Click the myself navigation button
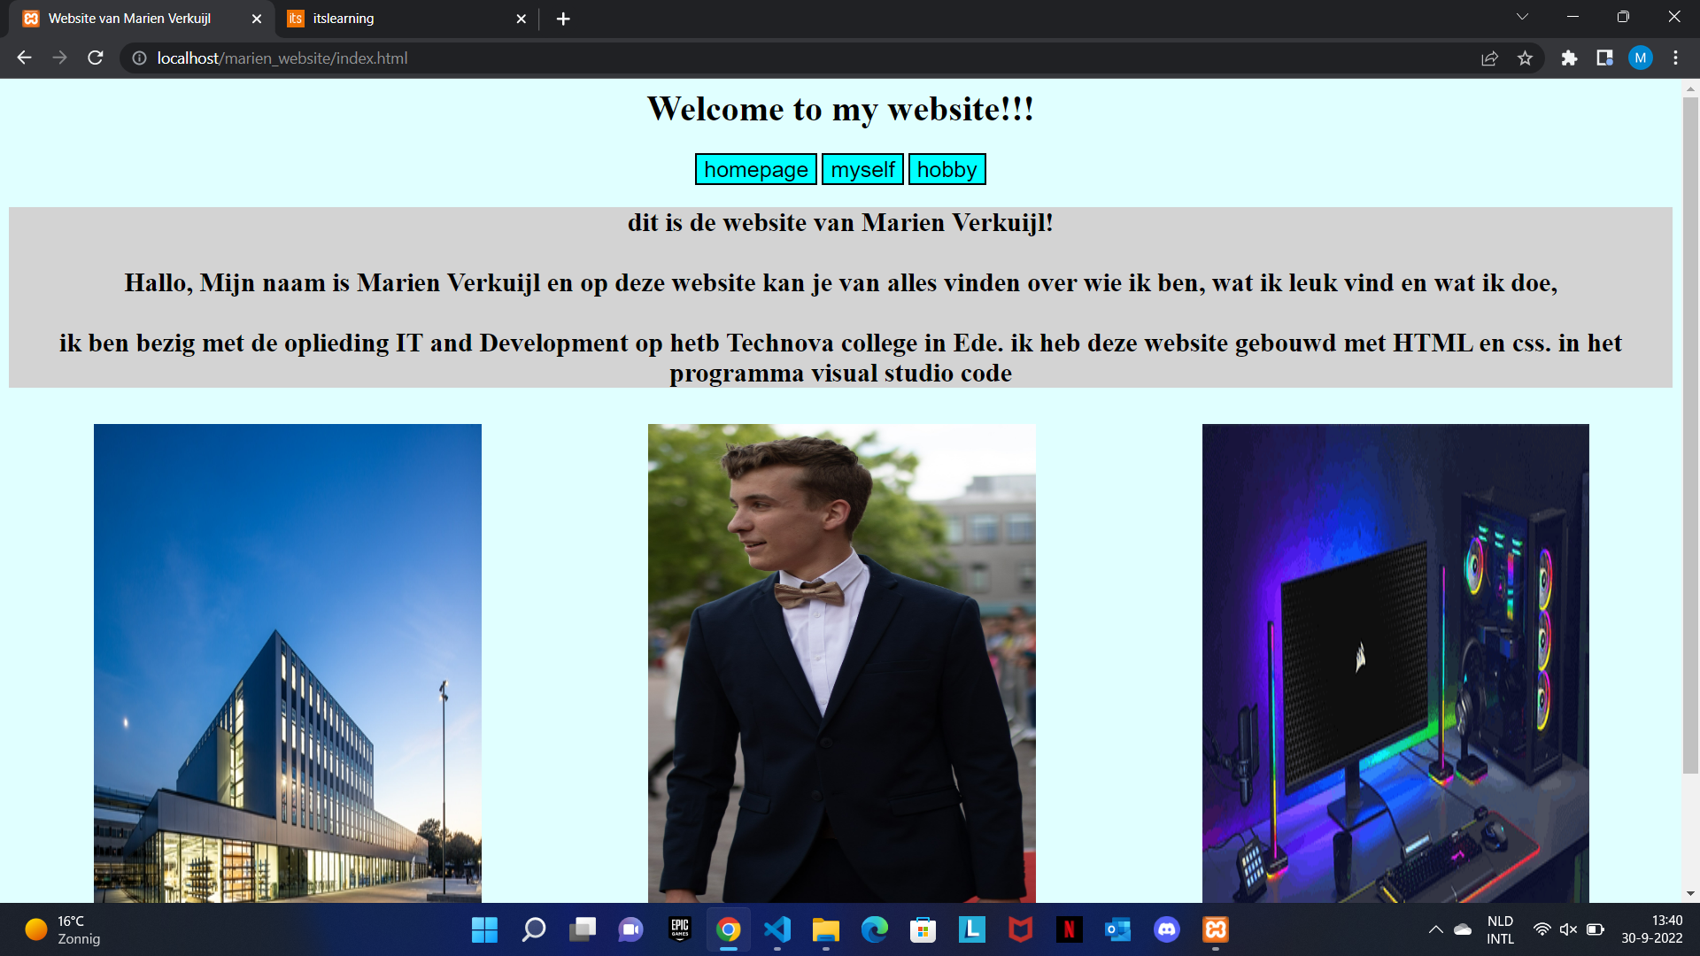The image size is (1700, 956). (862, 169)
